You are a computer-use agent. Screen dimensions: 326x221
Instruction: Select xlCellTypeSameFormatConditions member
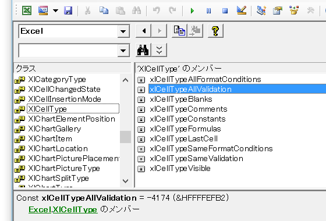[211, 149]
